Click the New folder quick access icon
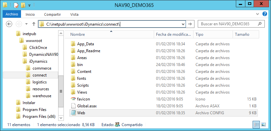The width and height of the screenshot is (271, 131). [x=23, y=5]
